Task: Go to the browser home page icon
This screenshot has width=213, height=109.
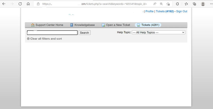Action: (x=28, y=4)
